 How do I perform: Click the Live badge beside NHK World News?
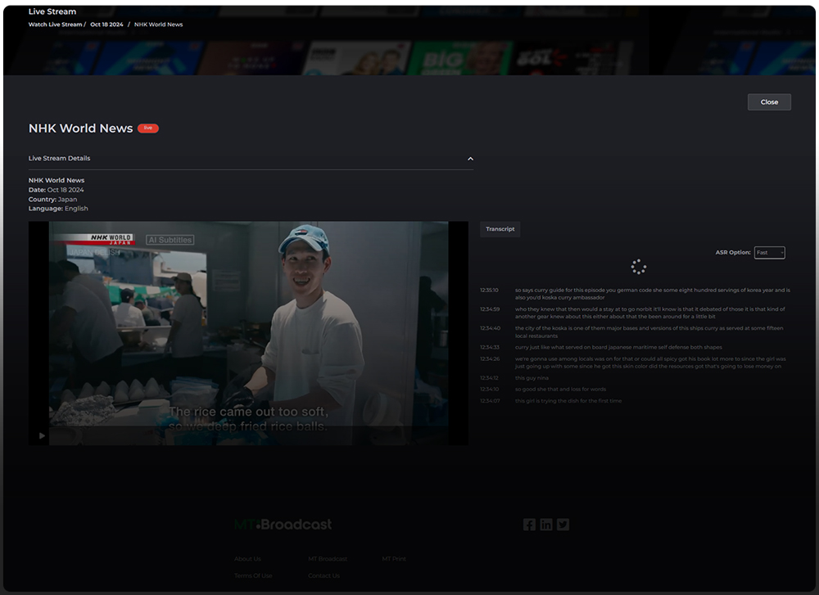click(x=148, y=128)
